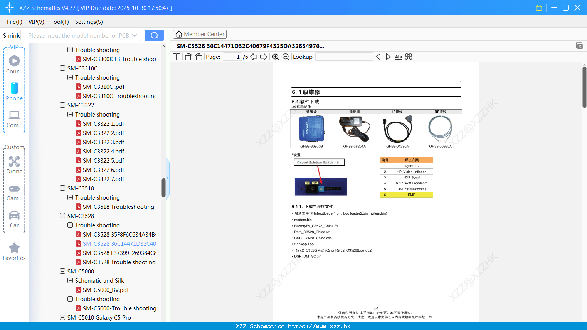This screenshot has height=330, width=587.
Task: Toggle the Abi match-word option
Action: (x=399, y=57)
